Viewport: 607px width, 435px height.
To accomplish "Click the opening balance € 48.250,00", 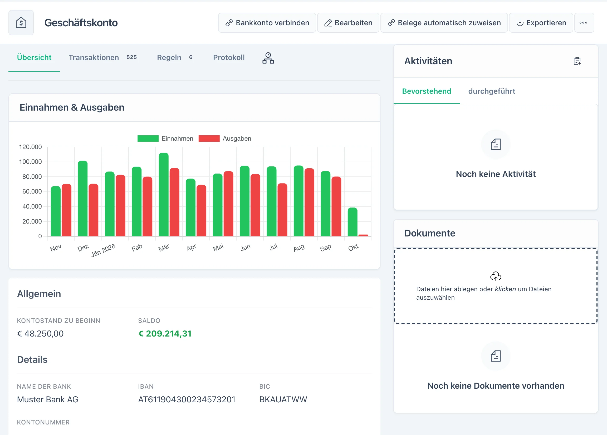I will tap(40, 334).
